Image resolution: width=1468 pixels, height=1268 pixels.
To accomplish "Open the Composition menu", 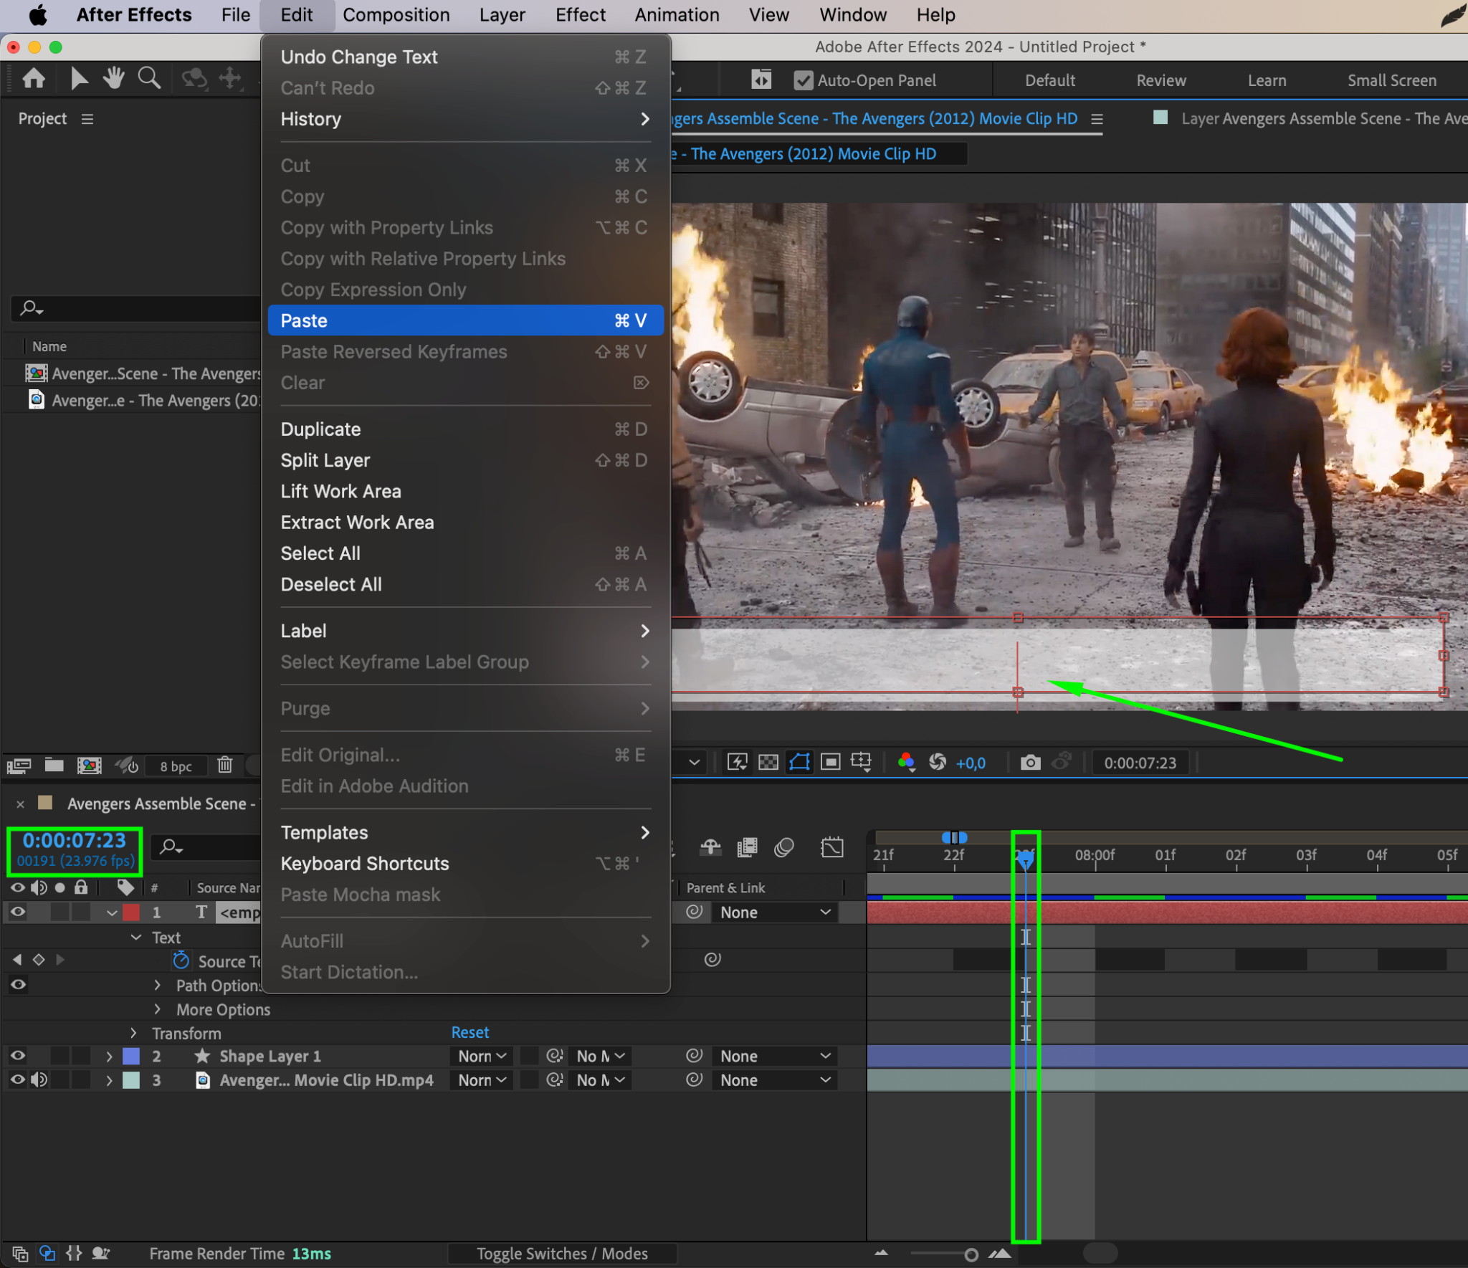I will coord(396,15).
